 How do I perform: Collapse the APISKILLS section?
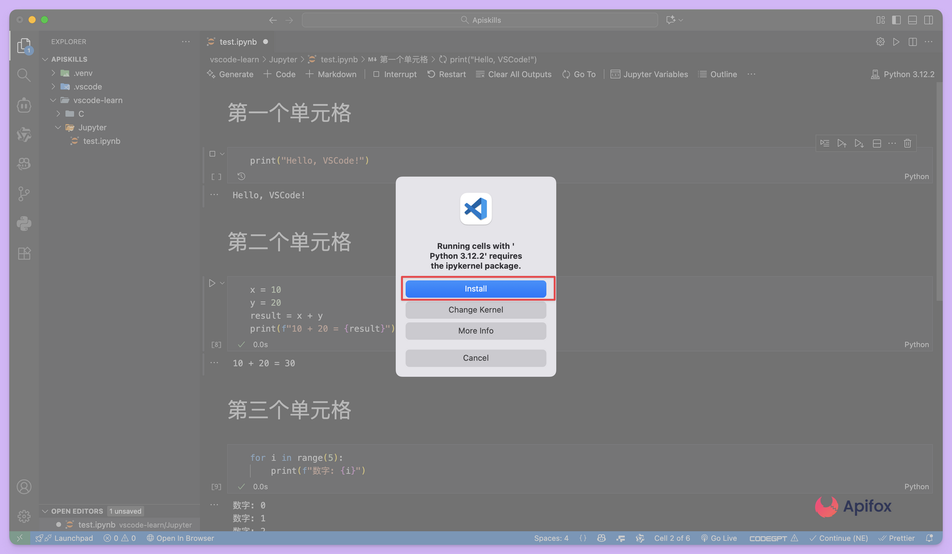[x=45, y=59]
